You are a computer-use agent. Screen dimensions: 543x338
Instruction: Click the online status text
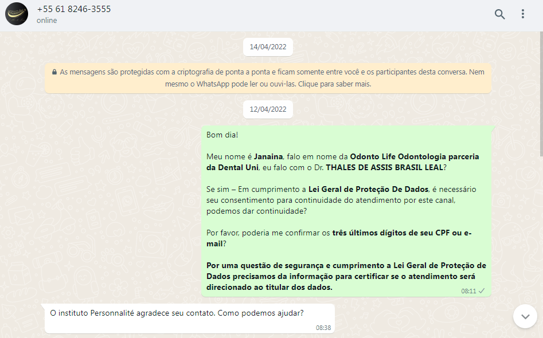click(x=47, y=21)
